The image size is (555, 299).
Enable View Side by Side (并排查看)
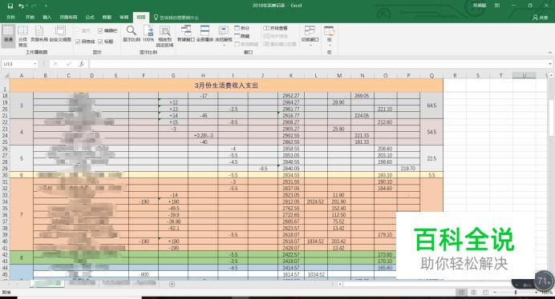pyautogui.click(x=276, y=28)
